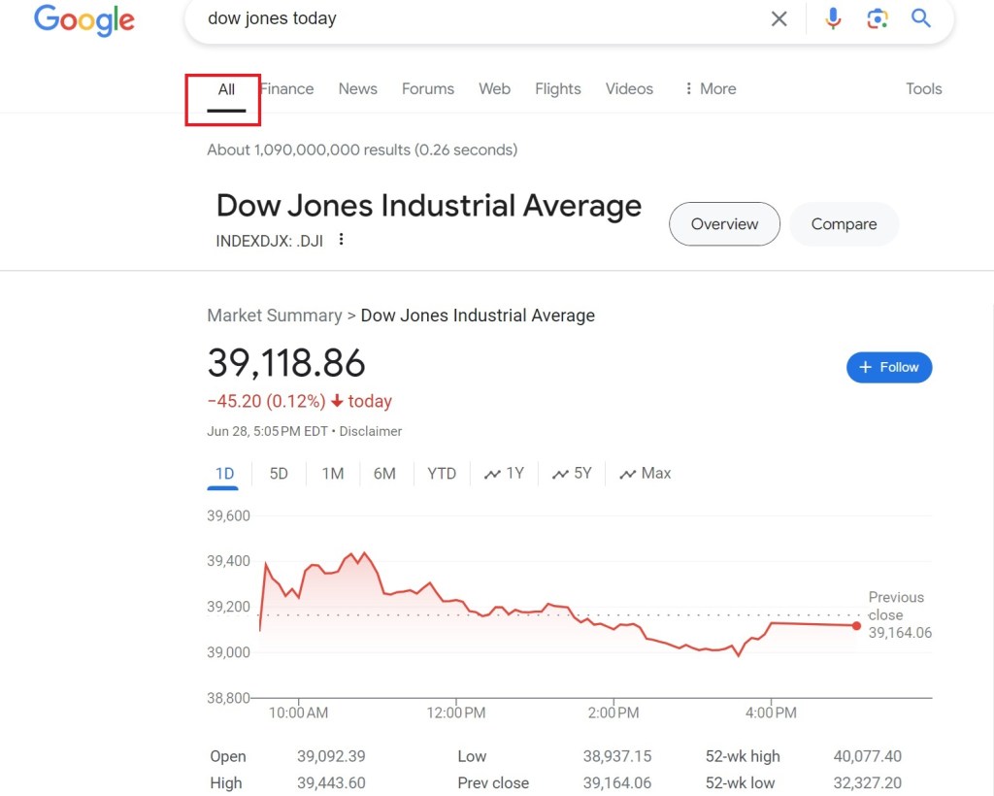Start voice search with microphone icon

833,18
